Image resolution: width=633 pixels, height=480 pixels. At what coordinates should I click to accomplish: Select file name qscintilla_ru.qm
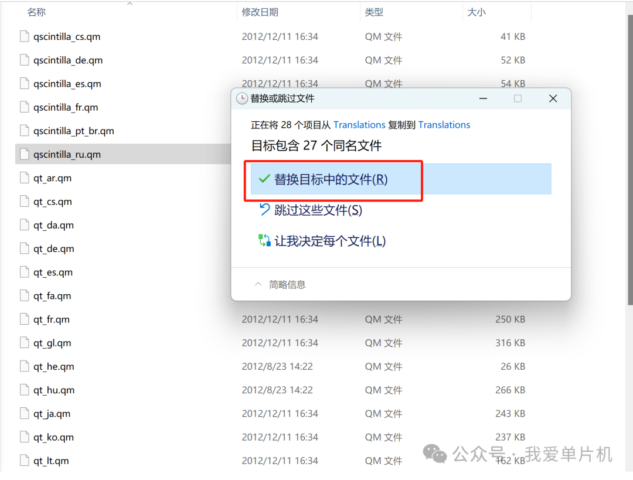coord(67,155)
